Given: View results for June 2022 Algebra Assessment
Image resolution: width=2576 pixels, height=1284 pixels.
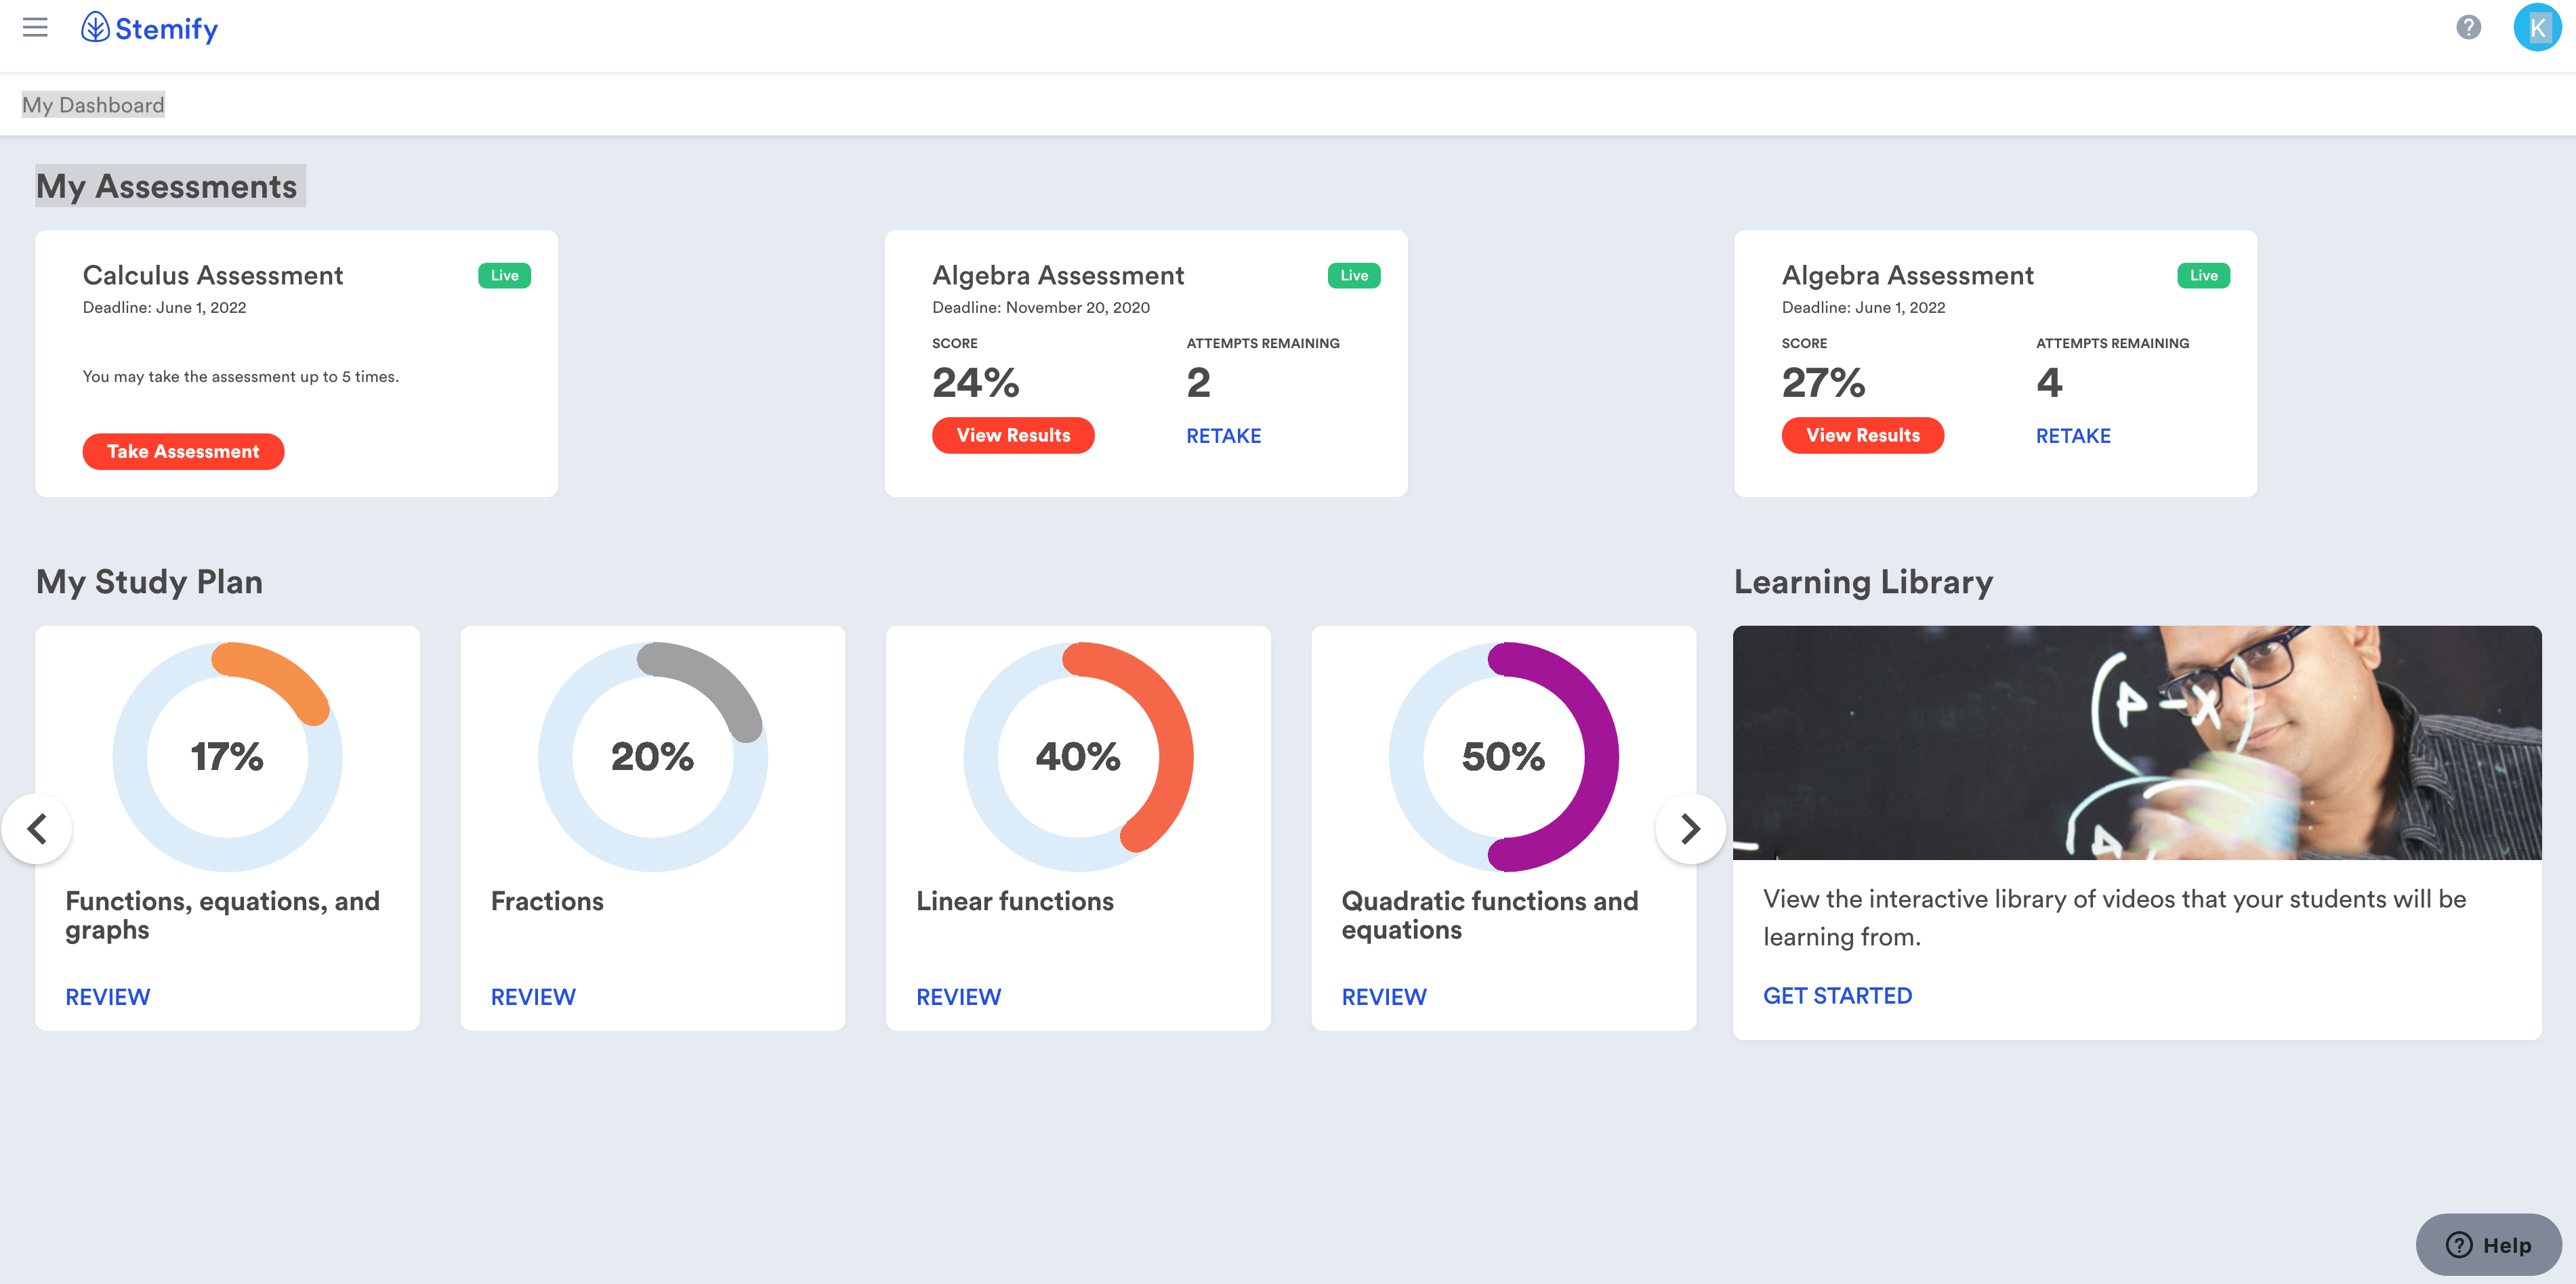Looking at the screenshot, I should (1862, 435).
